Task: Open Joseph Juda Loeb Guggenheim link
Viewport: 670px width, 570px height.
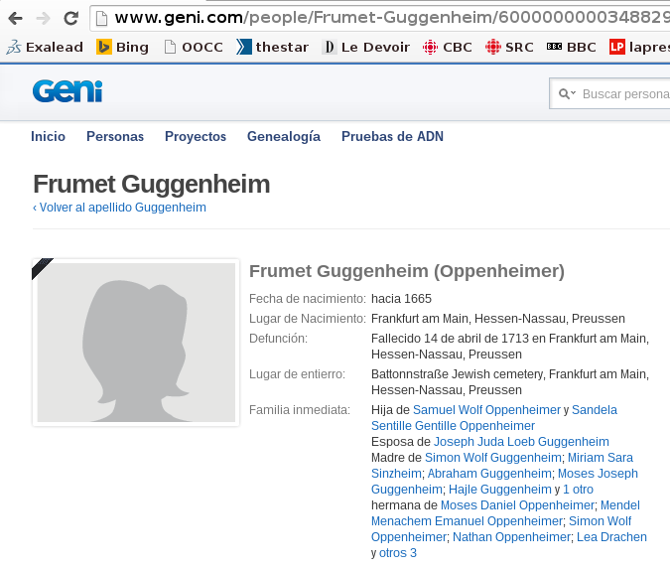Action: pyautogui.click(x=521, y=442)
